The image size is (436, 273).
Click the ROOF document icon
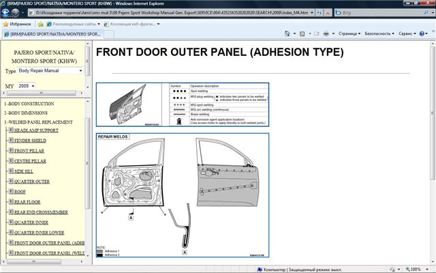pyautogui.click(x=11, y=191)
